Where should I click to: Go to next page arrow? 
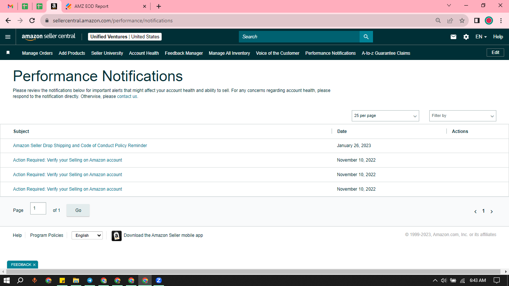[491, 212]
